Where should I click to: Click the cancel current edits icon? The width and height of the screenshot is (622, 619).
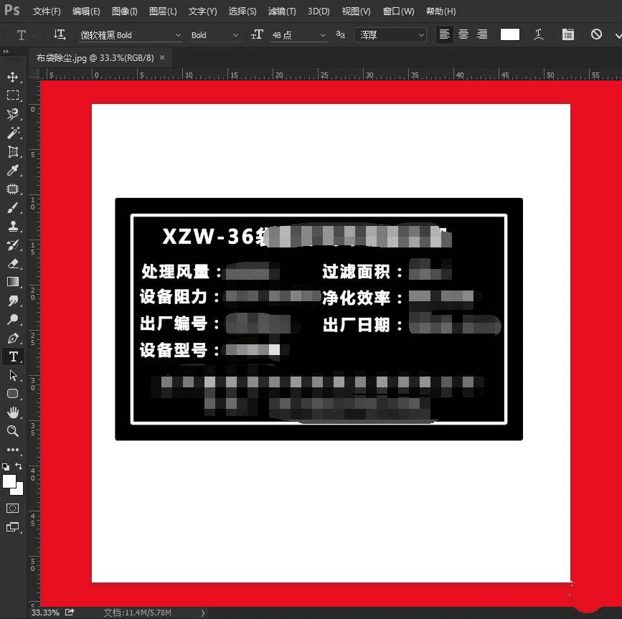click(x=596, y=34)
